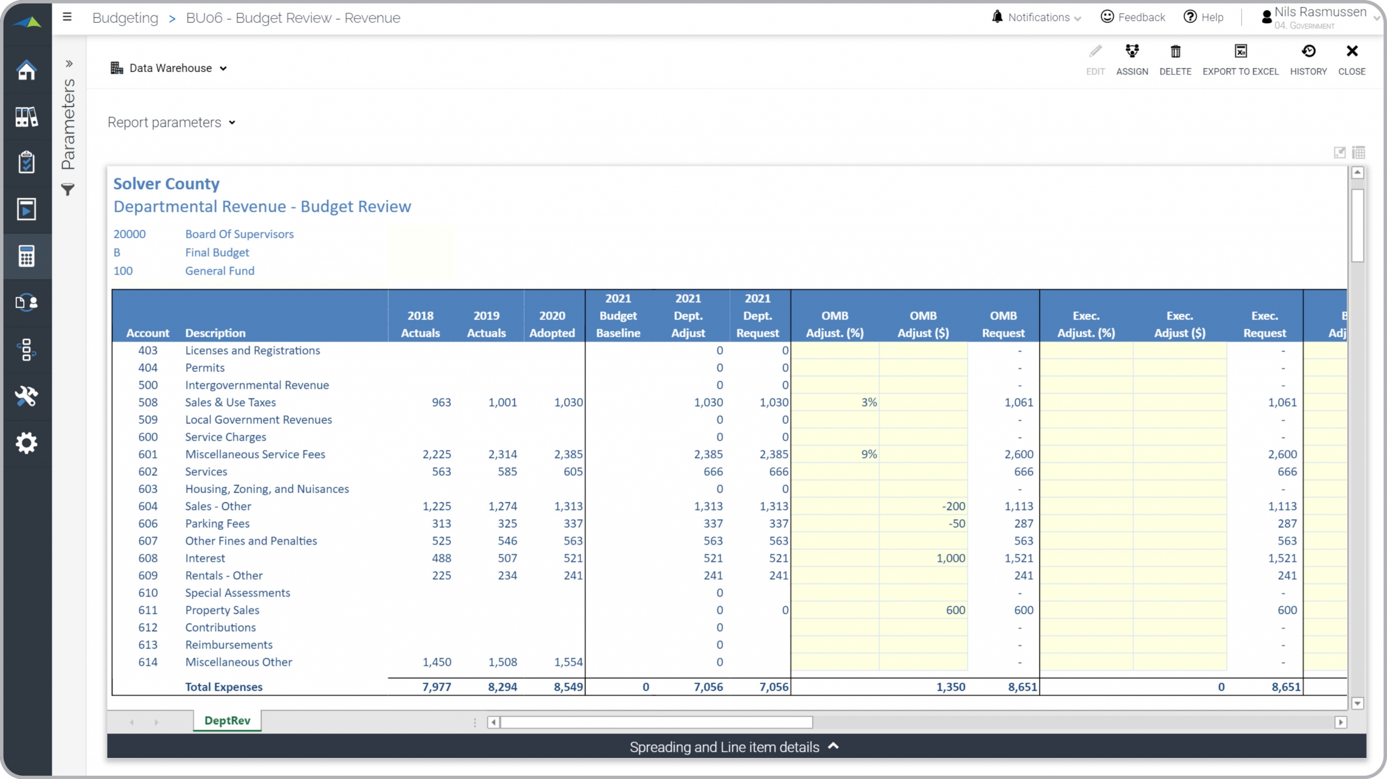Toggle the hamburger navigation menu
This screenshot has width=1387, height=779.
coord(67,17)
